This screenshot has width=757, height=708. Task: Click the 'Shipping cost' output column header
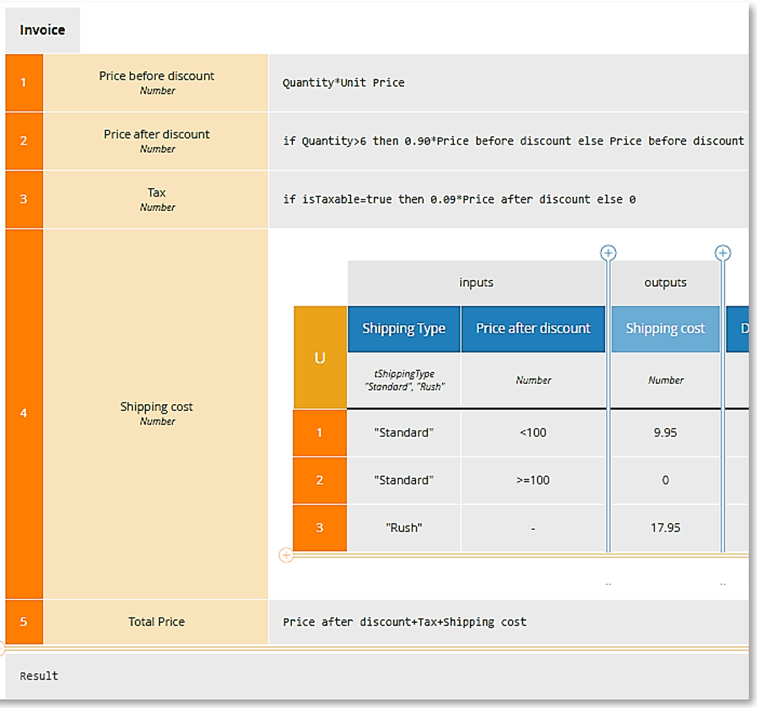(665, 329)
